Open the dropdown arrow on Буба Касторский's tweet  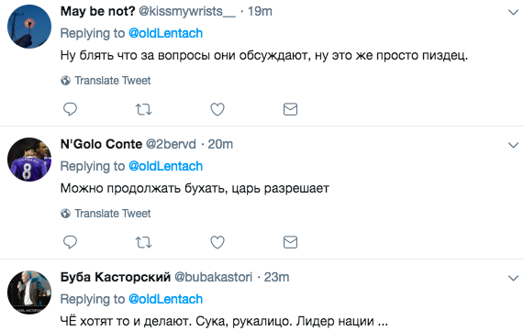pos(513,278)
